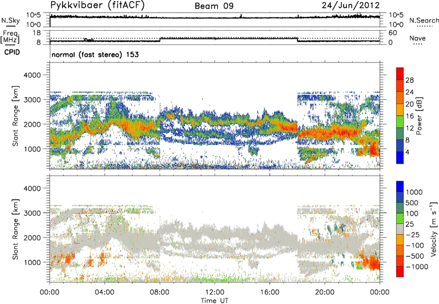Select the 'Beam 09' heading

[214, 6]
